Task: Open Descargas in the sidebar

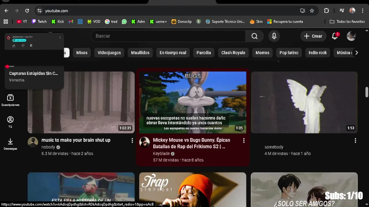Action: point(10,144)
